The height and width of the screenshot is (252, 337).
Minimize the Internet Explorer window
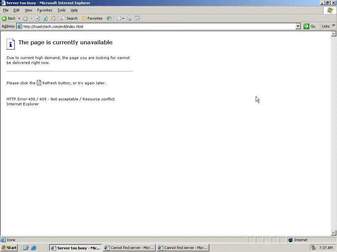click(x=322, y=3)
